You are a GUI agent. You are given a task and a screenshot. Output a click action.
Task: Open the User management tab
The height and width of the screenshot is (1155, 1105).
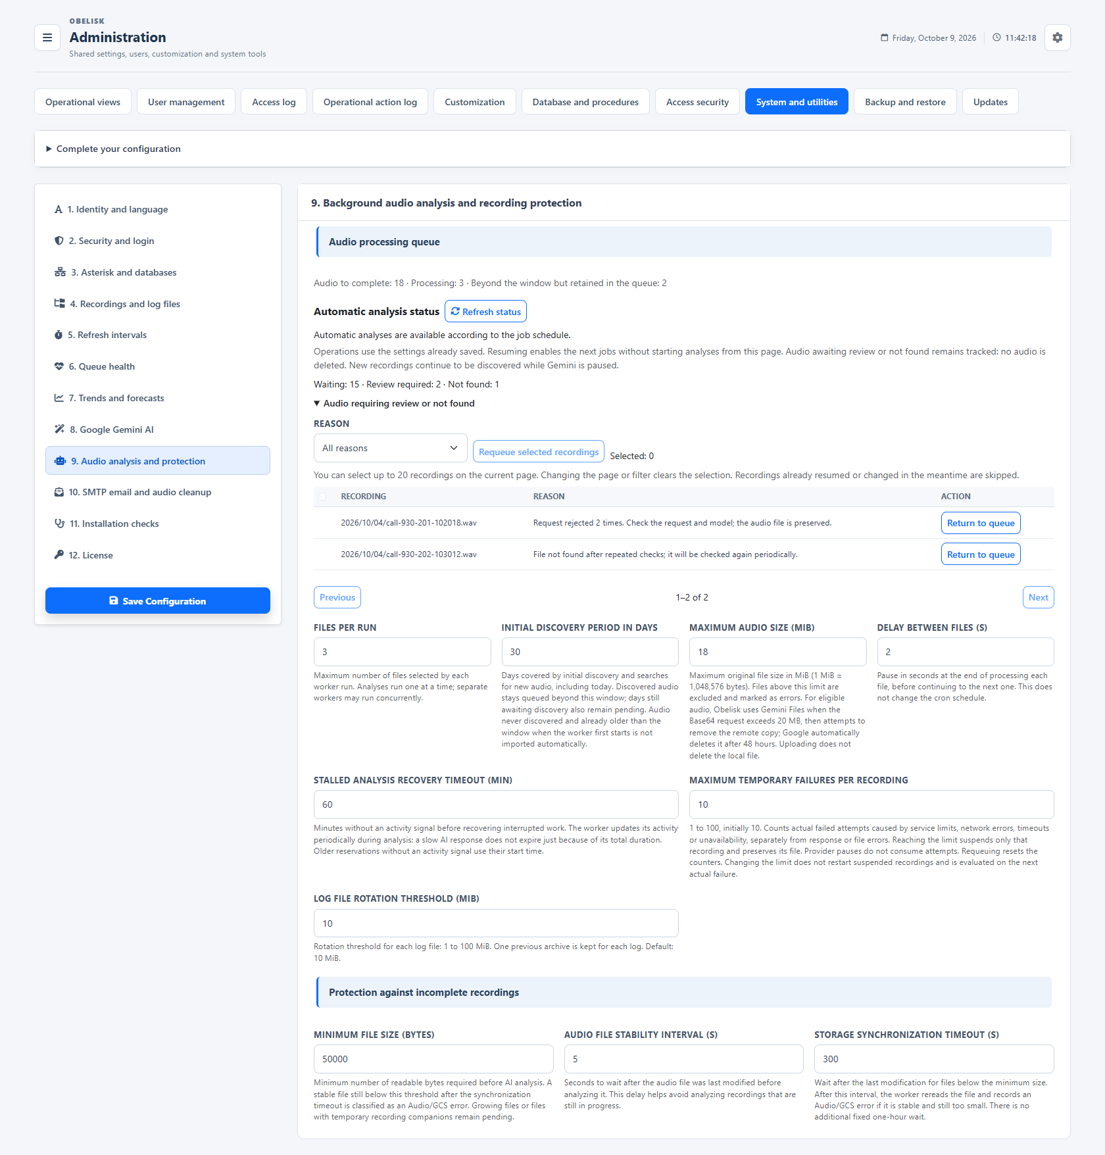[186, 102]
